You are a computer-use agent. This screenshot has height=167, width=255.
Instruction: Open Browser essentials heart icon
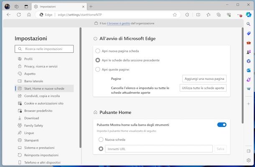click(229, 15)
